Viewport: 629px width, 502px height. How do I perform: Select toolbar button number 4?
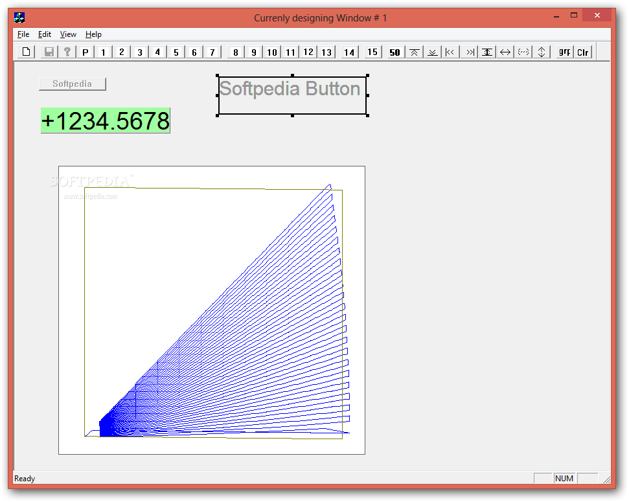click(157, 52)
